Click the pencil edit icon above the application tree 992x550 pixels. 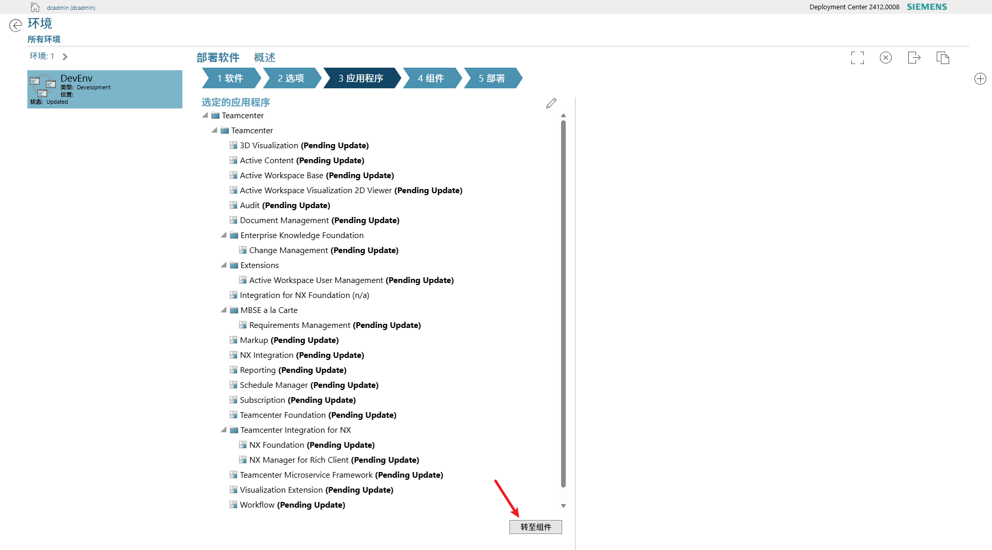(551, 103)
